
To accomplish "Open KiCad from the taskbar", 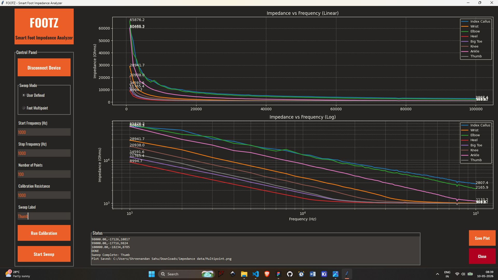I will (324, 274).
